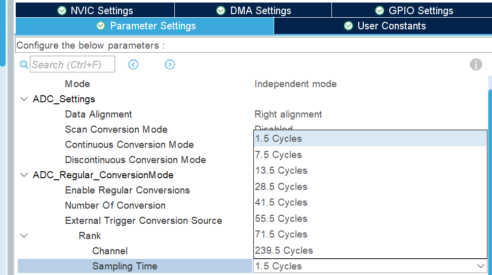Click the gray info icon

point(476,64)
